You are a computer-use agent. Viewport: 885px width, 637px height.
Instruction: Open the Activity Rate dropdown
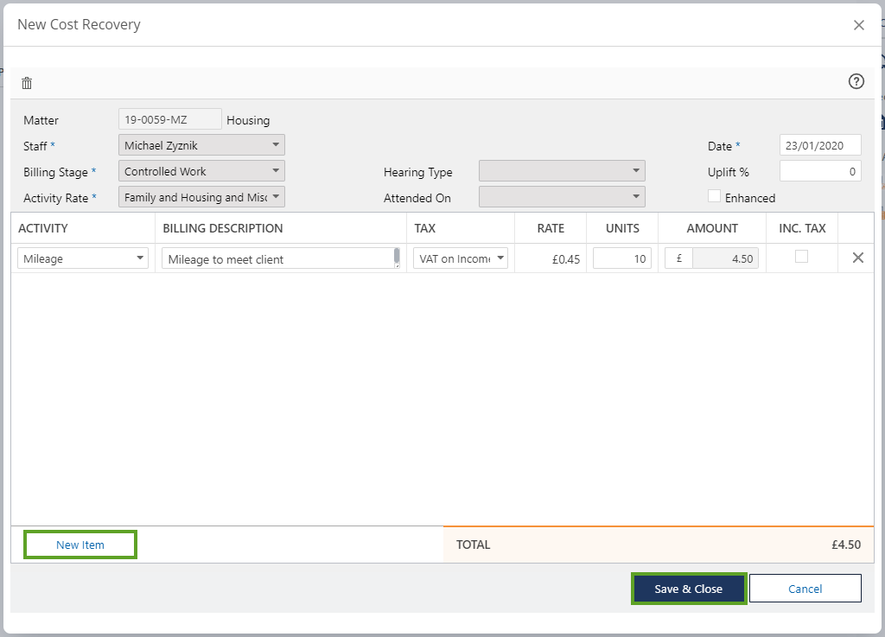201,197
